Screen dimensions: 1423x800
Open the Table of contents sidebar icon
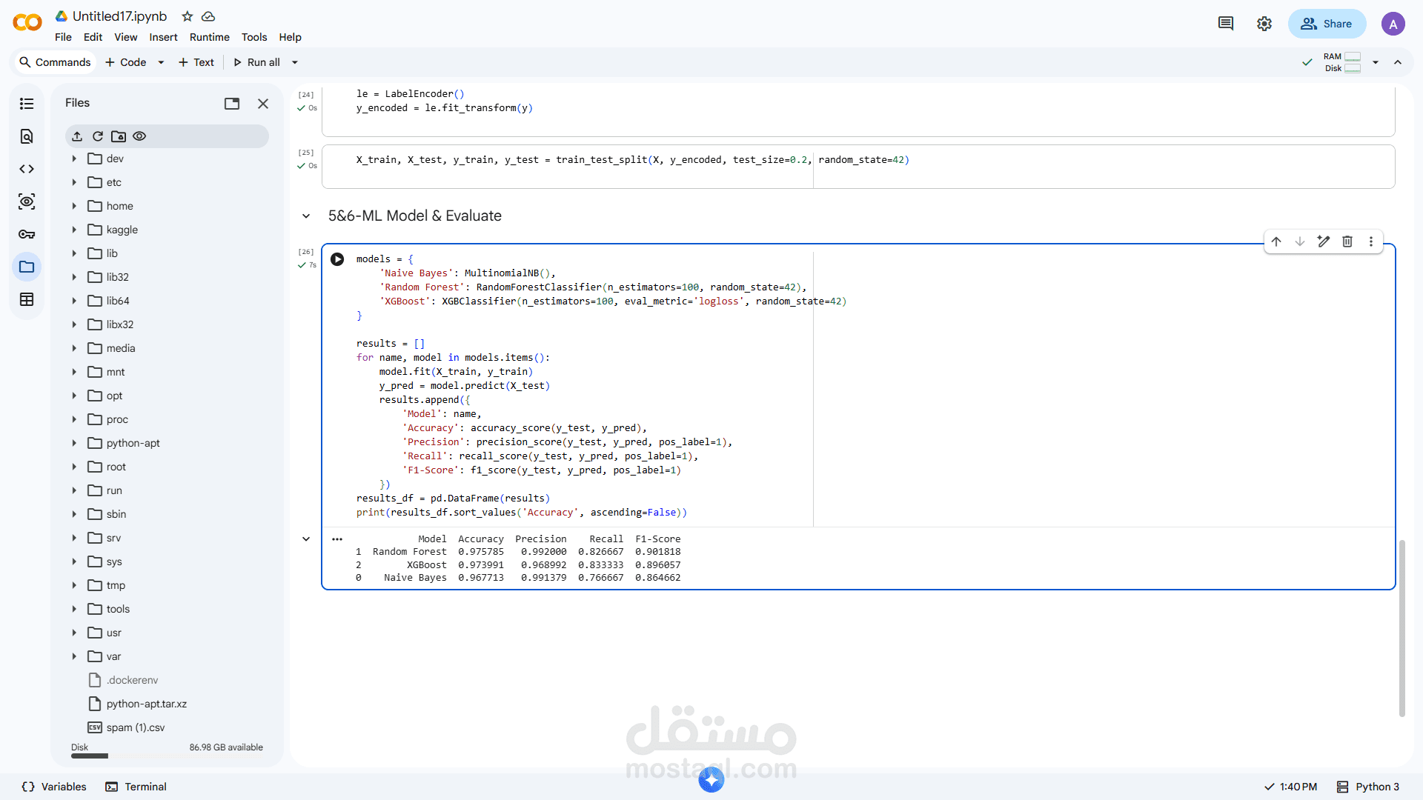tap(27, 104)
